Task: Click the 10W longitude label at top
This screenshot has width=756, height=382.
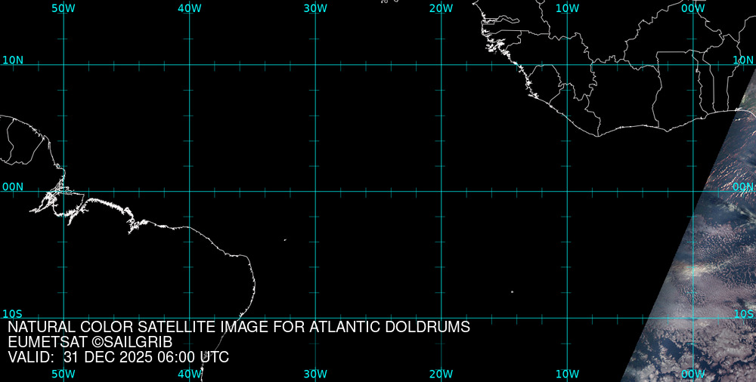Action: (x=567, y=8)
